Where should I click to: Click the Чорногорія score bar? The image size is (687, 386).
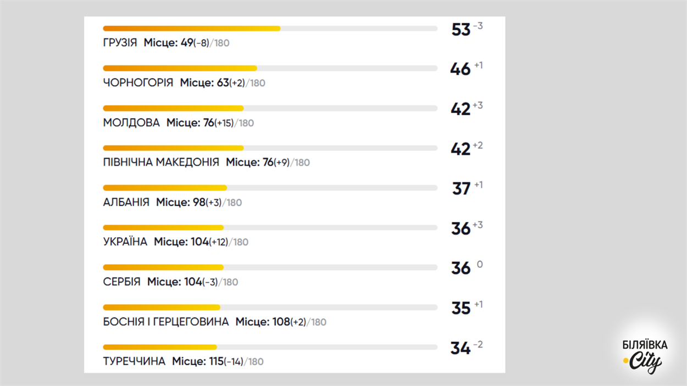pos(270,69)
